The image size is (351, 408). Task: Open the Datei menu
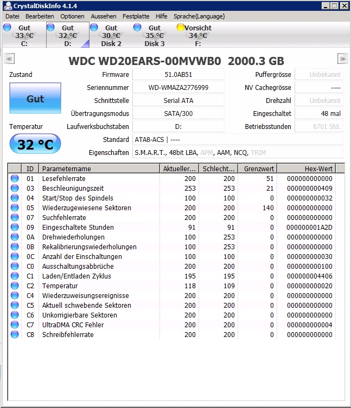[12, 16]
